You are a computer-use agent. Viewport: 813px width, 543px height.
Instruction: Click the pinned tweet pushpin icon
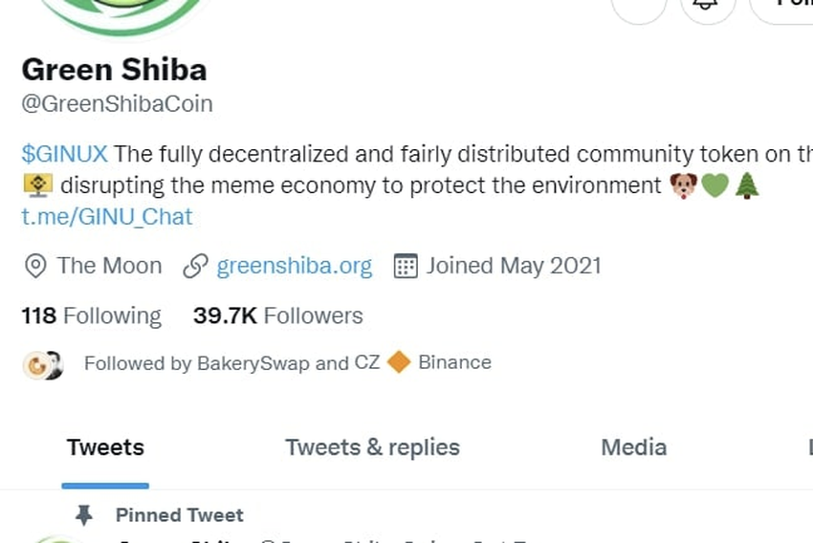click(x=84, y=515)
